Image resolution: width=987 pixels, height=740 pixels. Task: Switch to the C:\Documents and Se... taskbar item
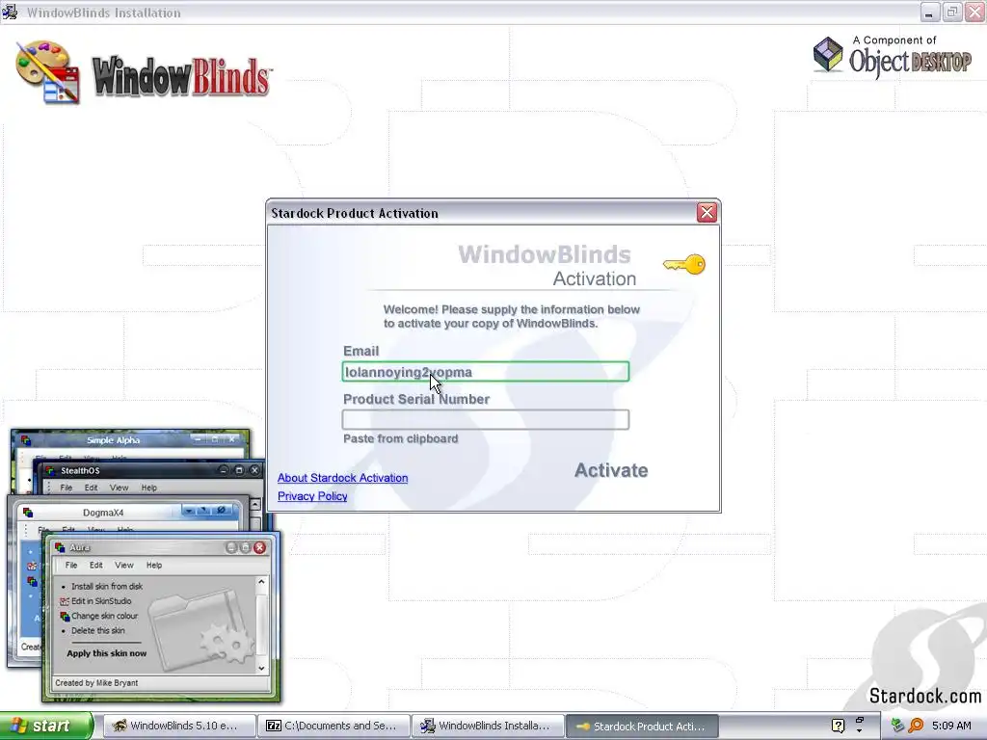coord(333,726)
